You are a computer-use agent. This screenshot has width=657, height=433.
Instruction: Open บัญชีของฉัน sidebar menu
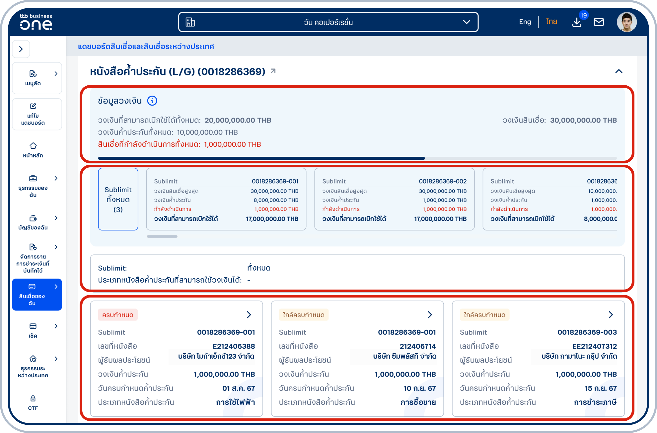33,222
